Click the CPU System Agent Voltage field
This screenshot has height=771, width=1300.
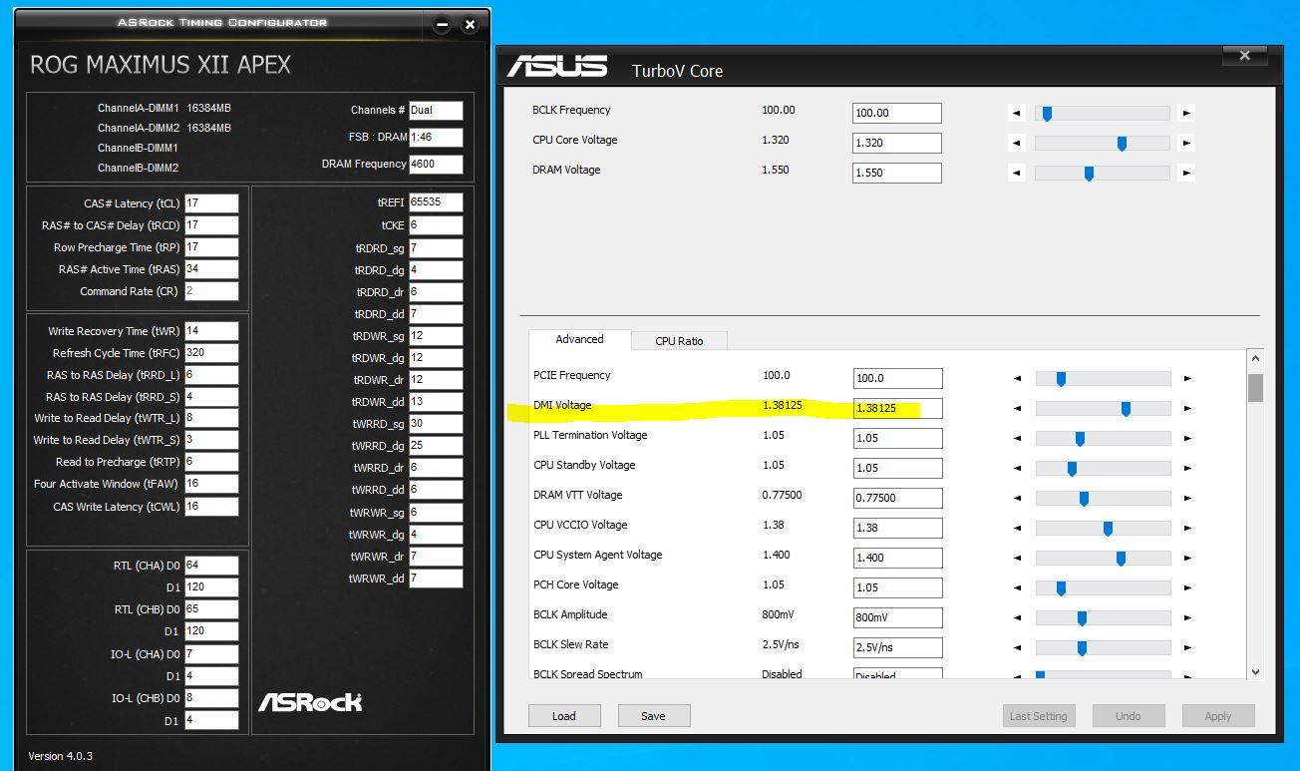897,558
